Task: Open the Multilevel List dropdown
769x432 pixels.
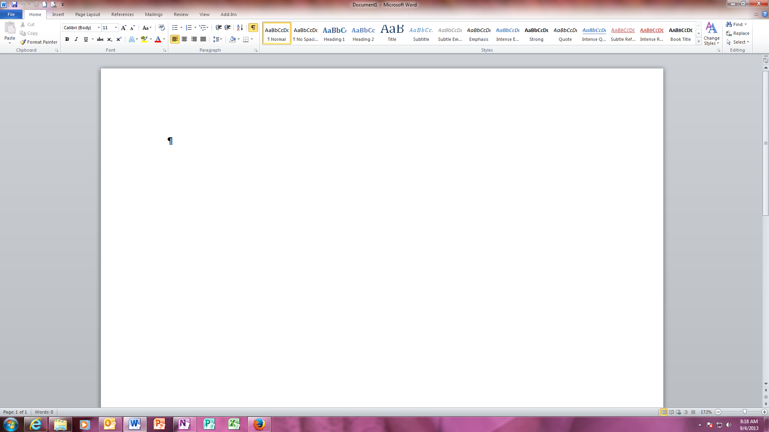Action: coord(204,28)
